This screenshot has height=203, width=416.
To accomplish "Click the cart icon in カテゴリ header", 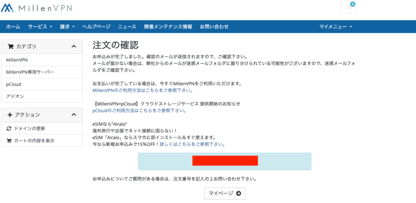I will coord(11,46).
